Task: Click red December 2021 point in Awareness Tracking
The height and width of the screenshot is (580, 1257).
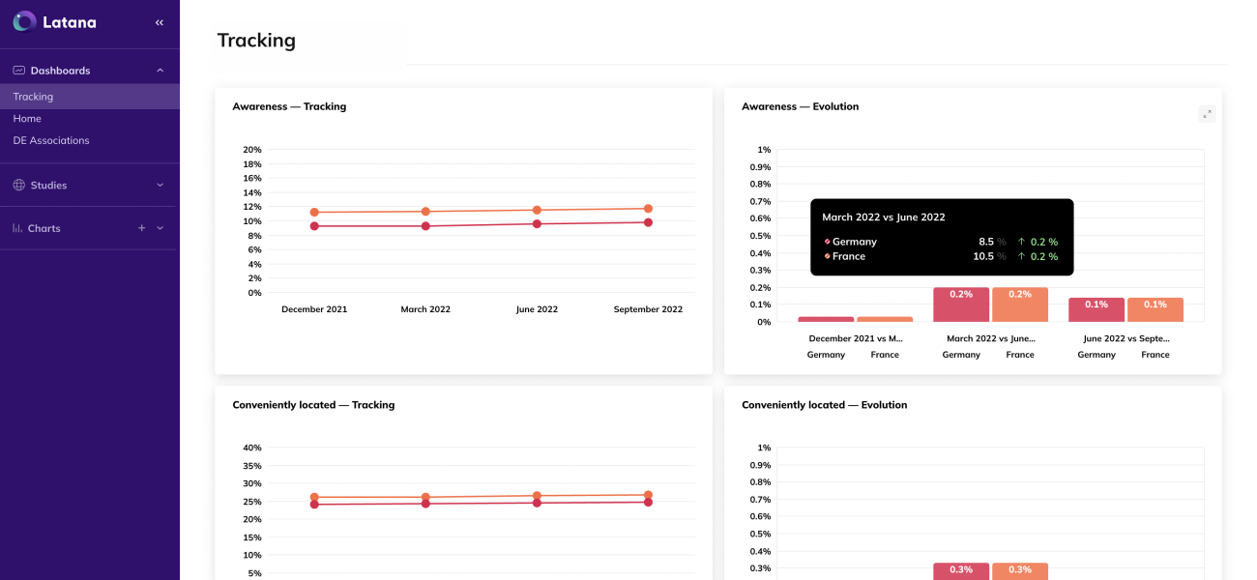Action: click(x=314, y=226)
